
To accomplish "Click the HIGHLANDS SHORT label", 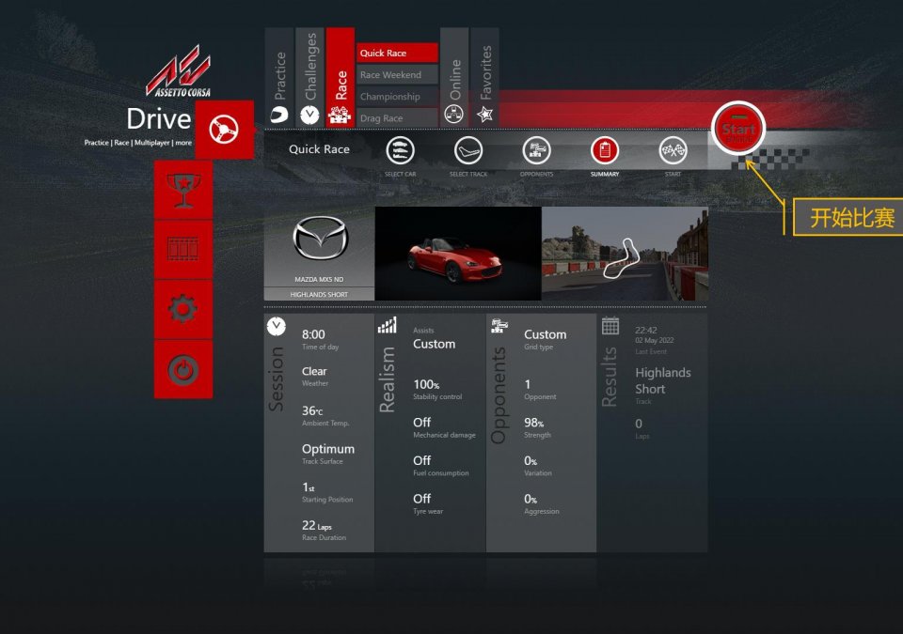I will click(319, 294).
